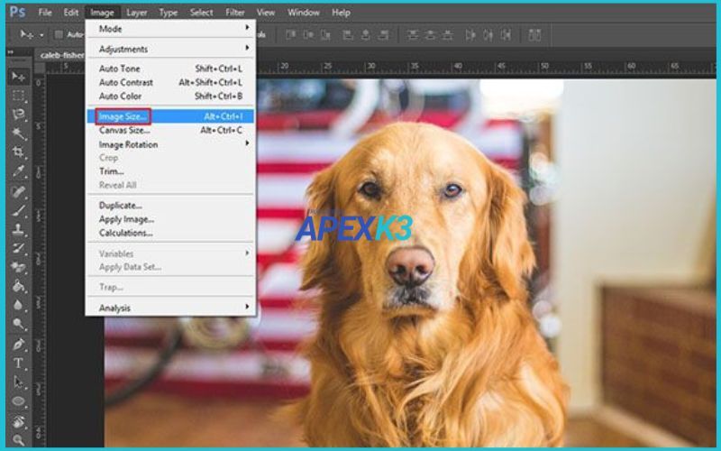Select the Pen tool

coord(18,344)
